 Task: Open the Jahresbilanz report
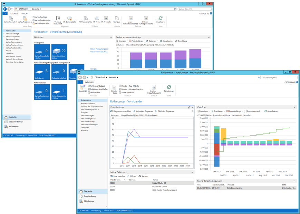point(94,93)
